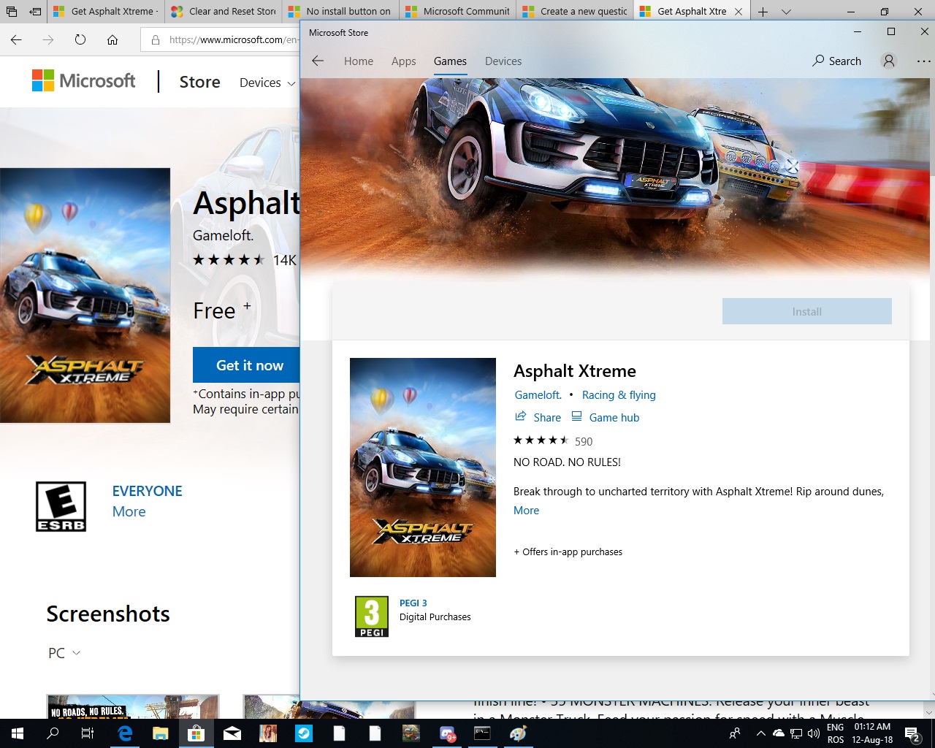This screenshot has width=935, height=748.
Task: Open the Action Center notifications
Action: [x=912, y=733]
